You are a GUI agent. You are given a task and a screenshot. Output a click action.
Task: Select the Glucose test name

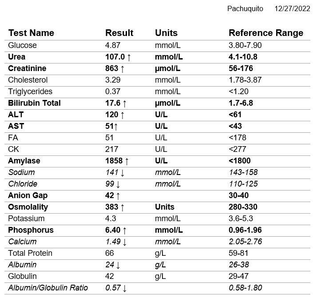coord(23,45)
